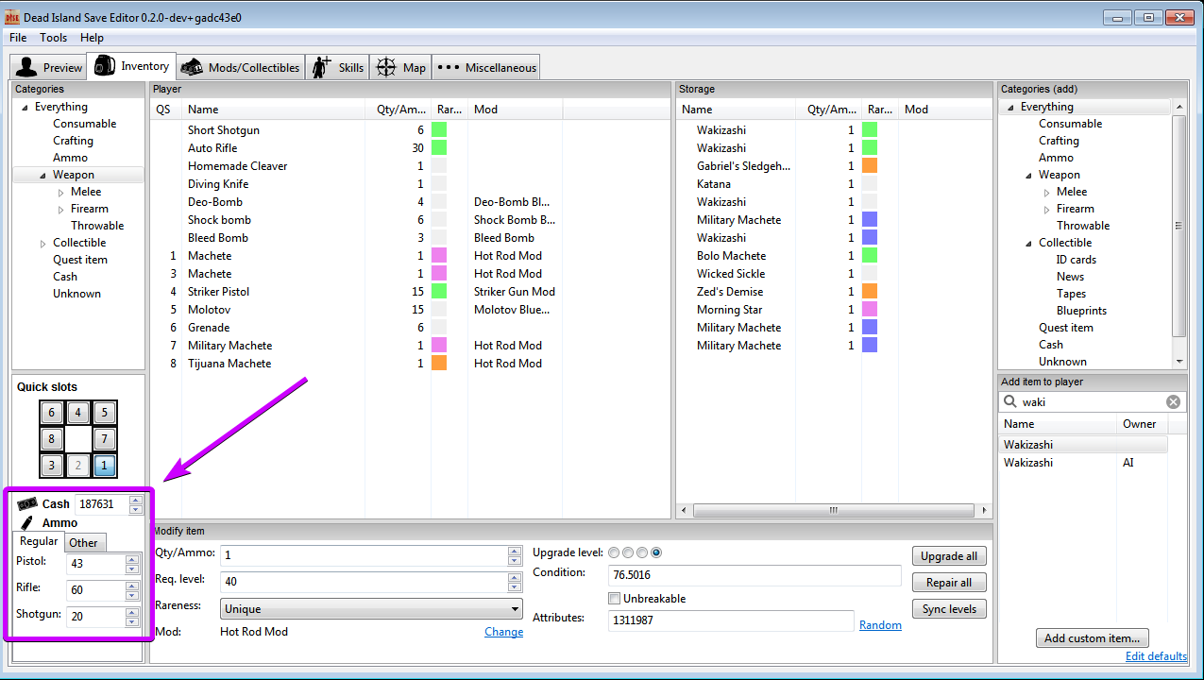Open the Mods/Collectibles tab
Screen dimensions: 1204x680
click(241, 67)
